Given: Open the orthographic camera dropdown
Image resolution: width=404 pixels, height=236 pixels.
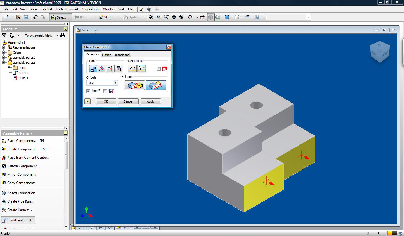Looking at the screenshot, I should coord(242,17).
